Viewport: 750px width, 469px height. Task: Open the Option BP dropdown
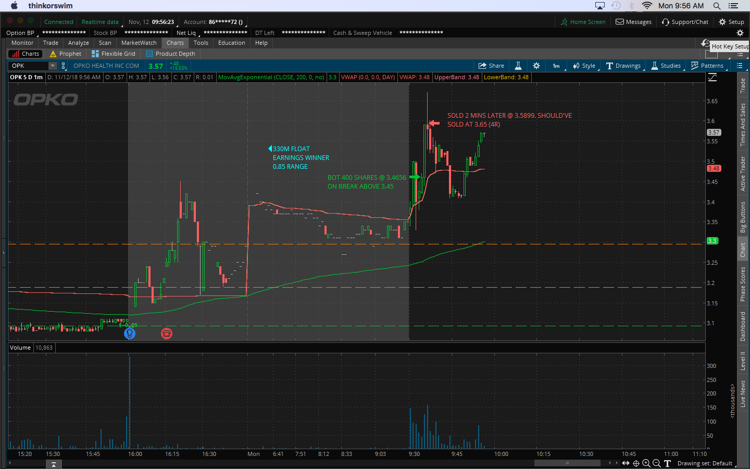point(22,33)
